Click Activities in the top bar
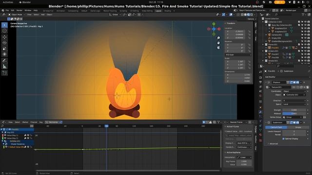This screenshot has height=175, width=312. [8, 2]
